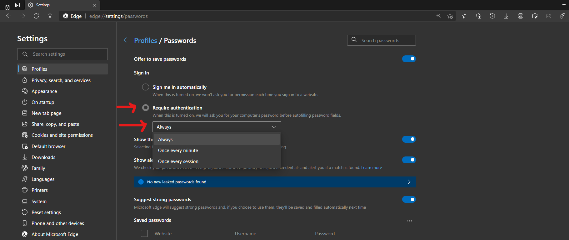Viewport: 569px width, 240px height.
Task: Open the Downloads toolbar icon
Action: [506, 16]
